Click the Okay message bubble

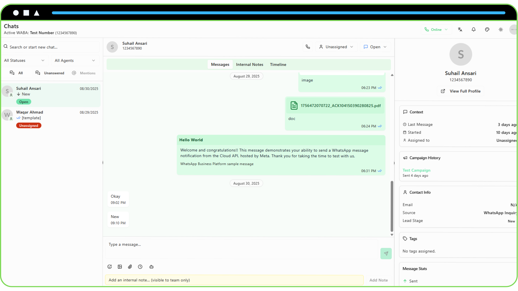point(118,199)
